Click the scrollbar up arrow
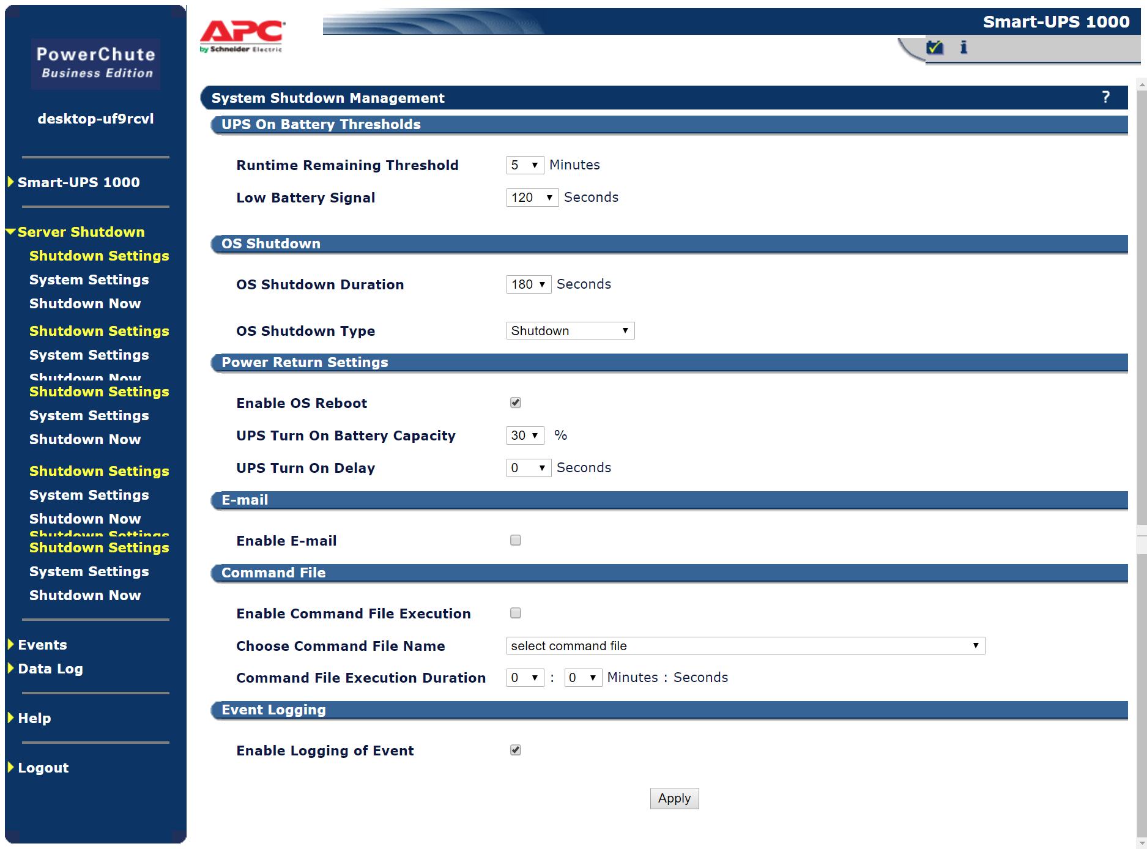The width and height of the screenshot is (1147, 849). click(1141, 83)
